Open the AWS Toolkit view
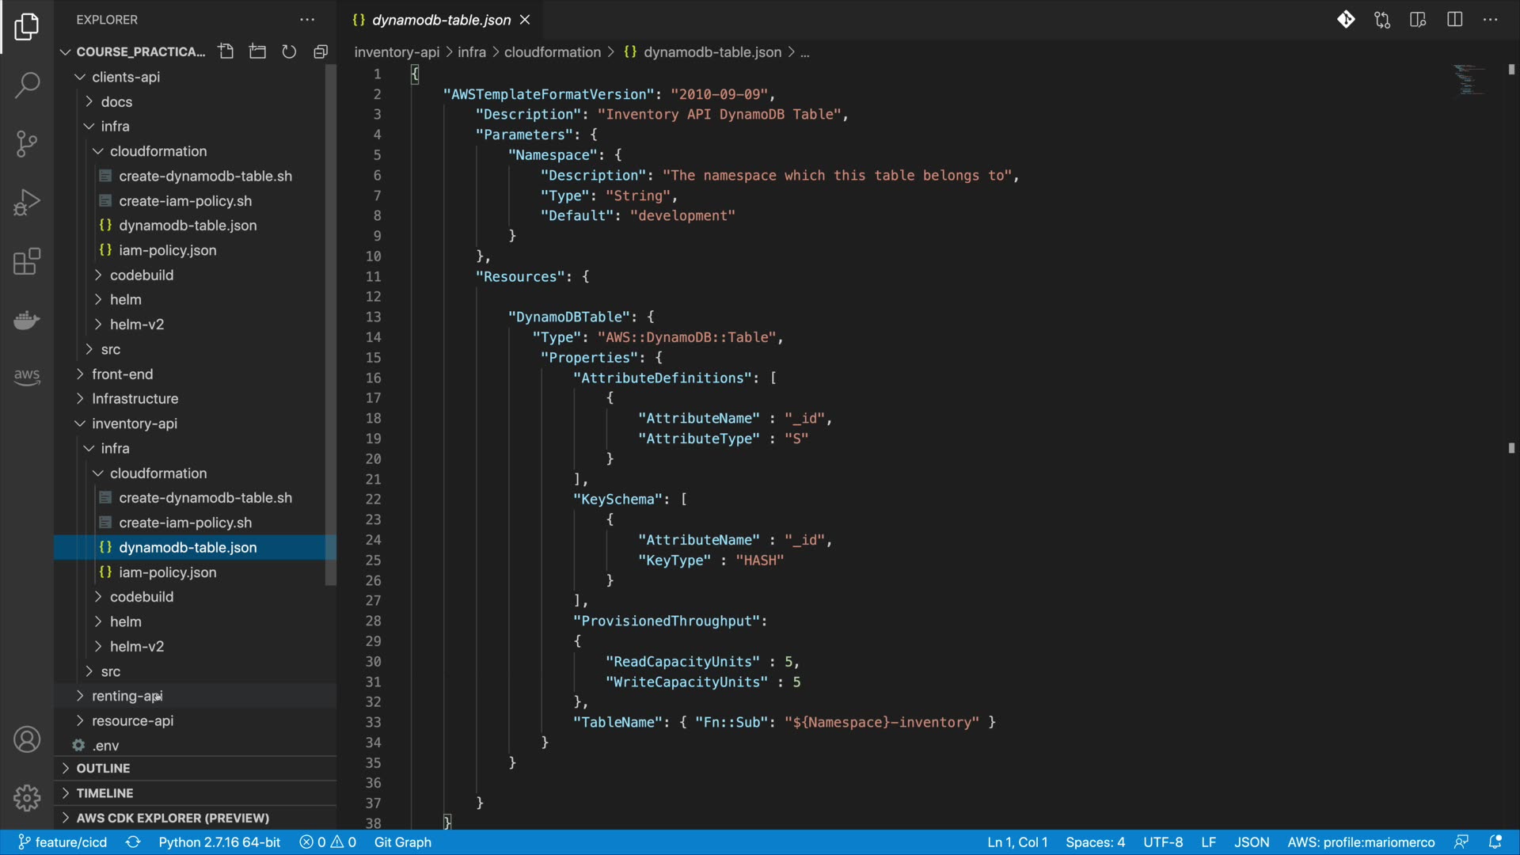Screen dimensions: 1520x855 coord(27,377)
